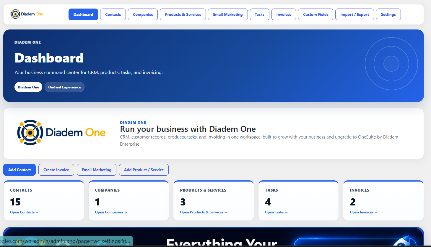Click the Tasks count 4
431x247 pixels.
pyautogui.click(x=268, y=202)
